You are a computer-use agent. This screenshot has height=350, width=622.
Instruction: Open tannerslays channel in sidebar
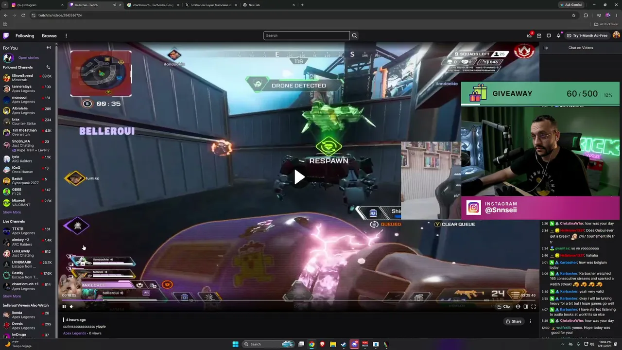click(x=27, y=89)
